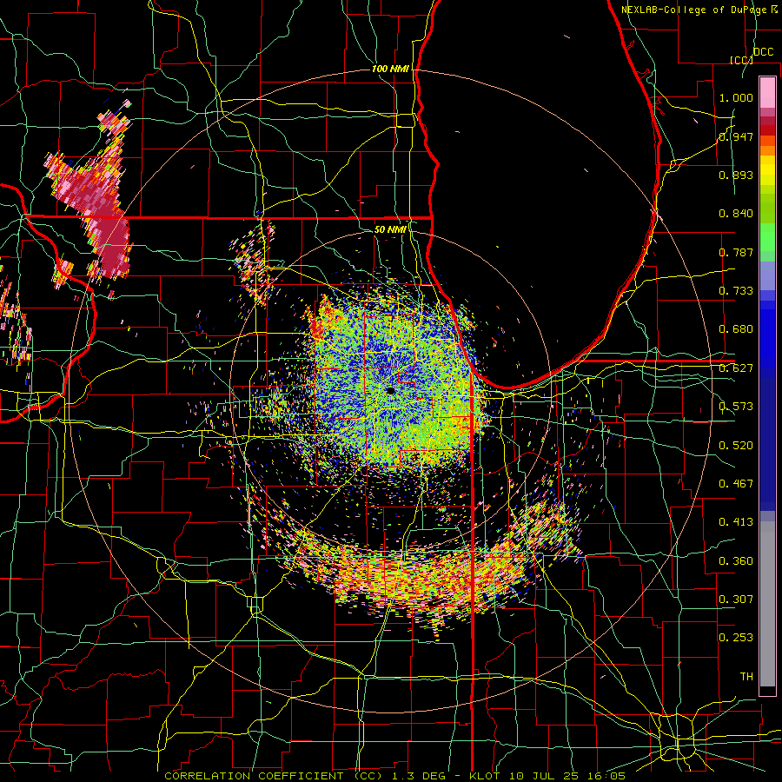This screenshot has width=782, height=782.
Task: Click the DCC label above the color scale
Action: [x=764, y=52]
